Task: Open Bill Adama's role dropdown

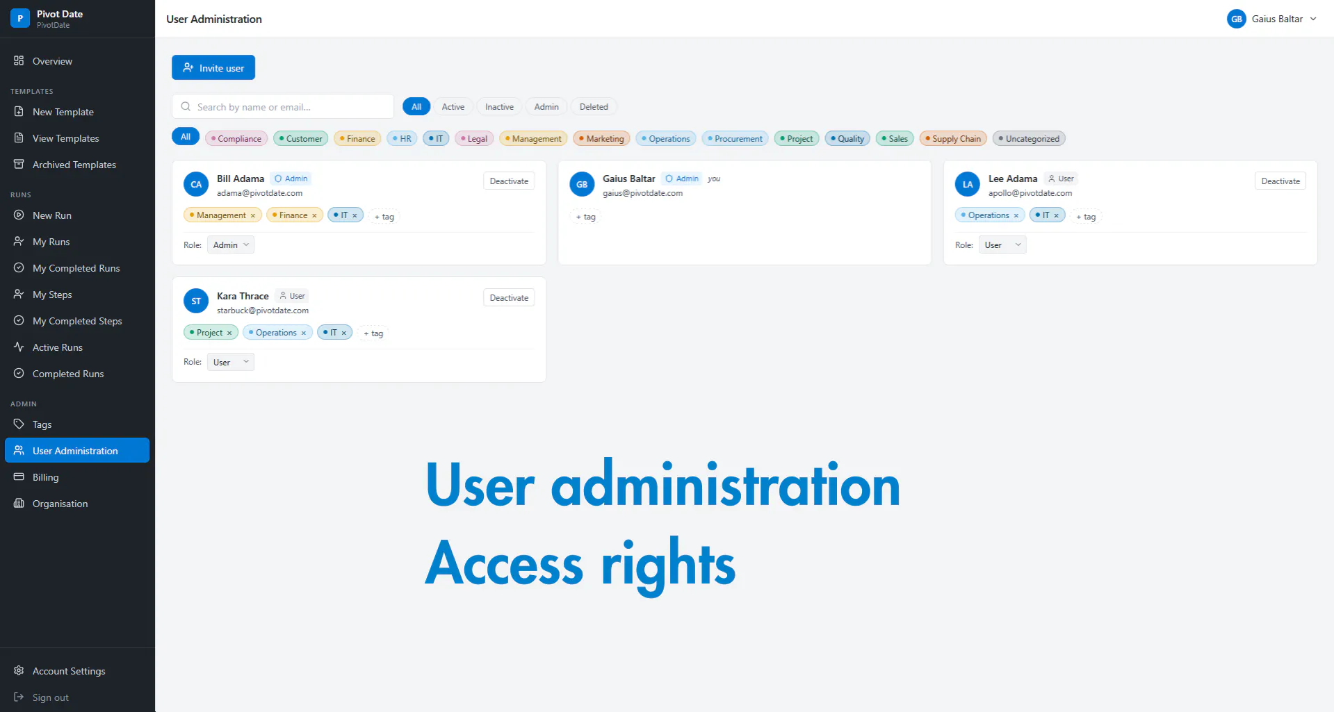Action: pos(231,245)
